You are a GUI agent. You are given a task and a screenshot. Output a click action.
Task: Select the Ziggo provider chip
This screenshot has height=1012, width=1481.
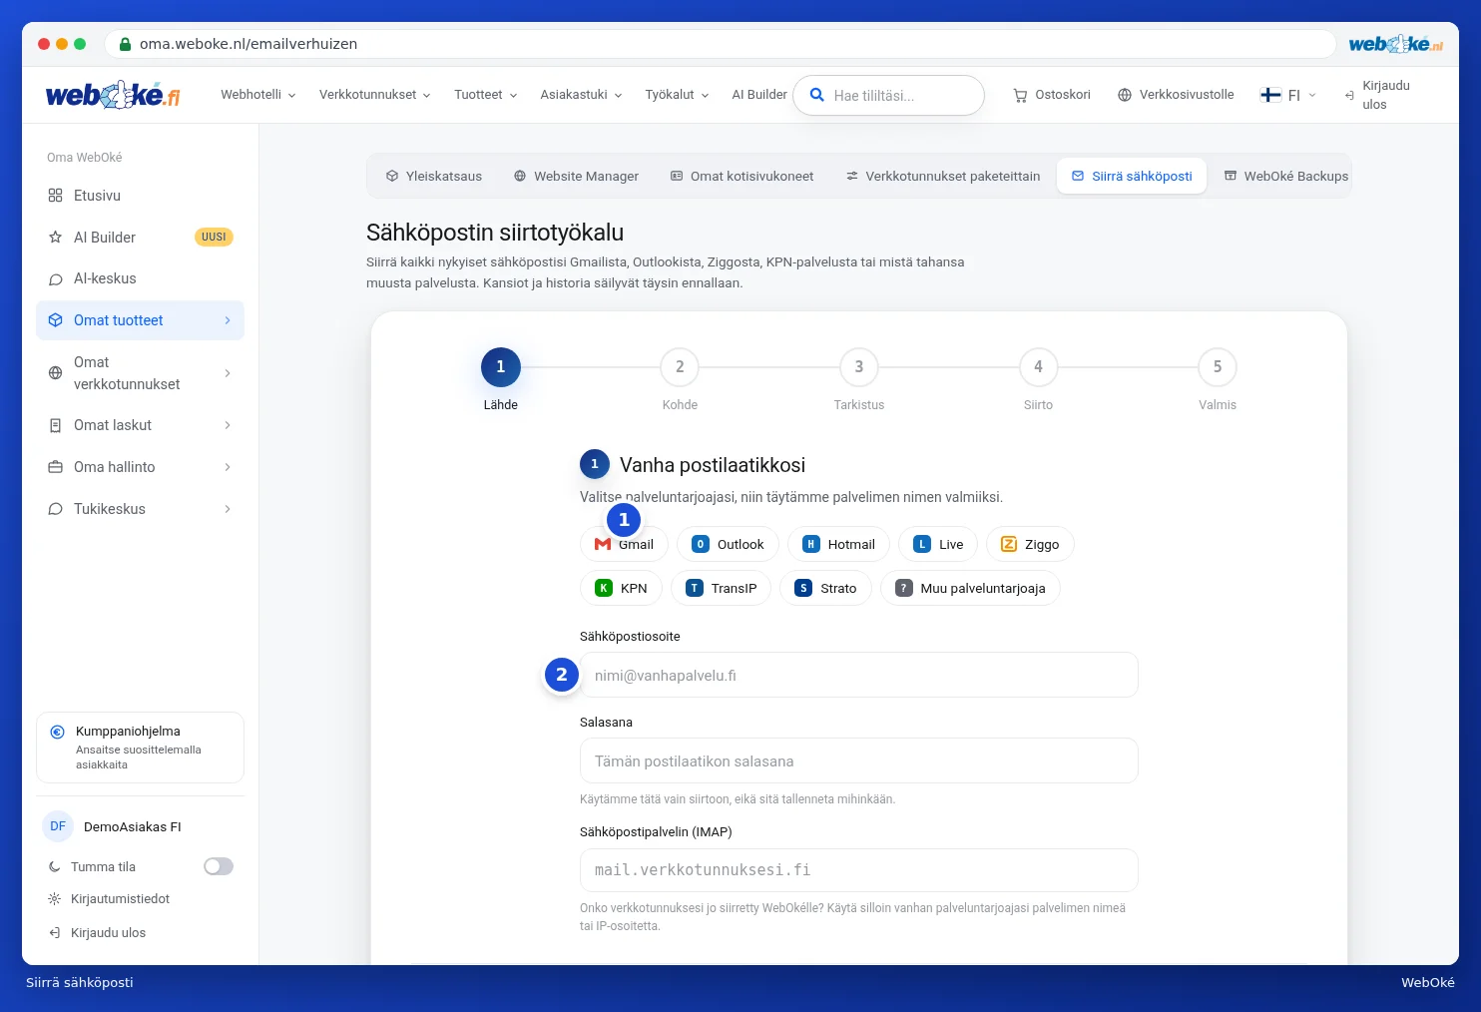(x=1030, y=544)
